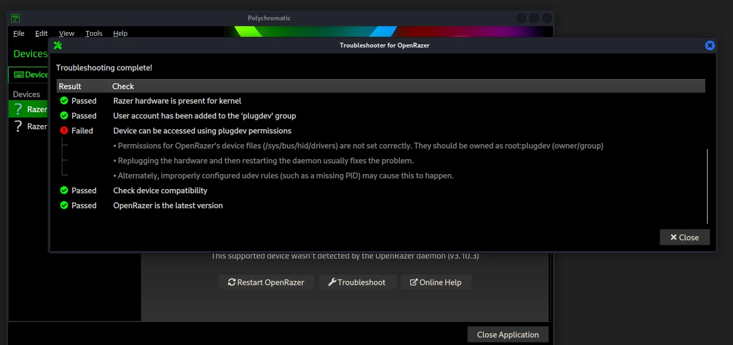Close troubleshooter with blue X icon
Image resolution: width=733 pixels, height=345 pixels.
[709, 45]
